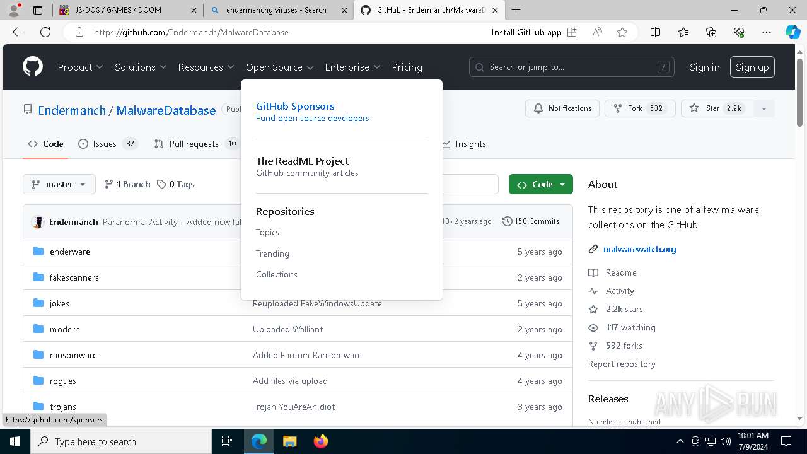Fork the repository button

pos(640,108)
